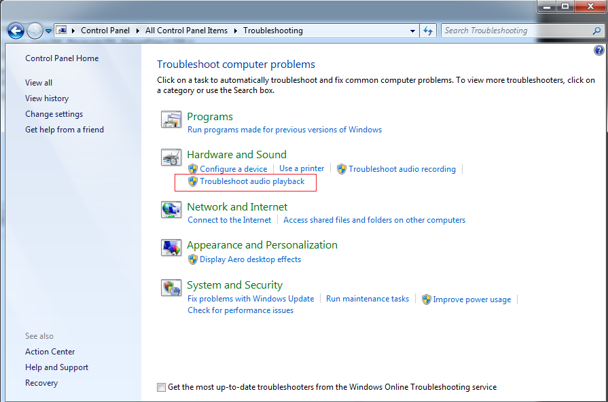Screen dimensions: 608x402
Task: Click View all in sidebar
Action: 39,83
